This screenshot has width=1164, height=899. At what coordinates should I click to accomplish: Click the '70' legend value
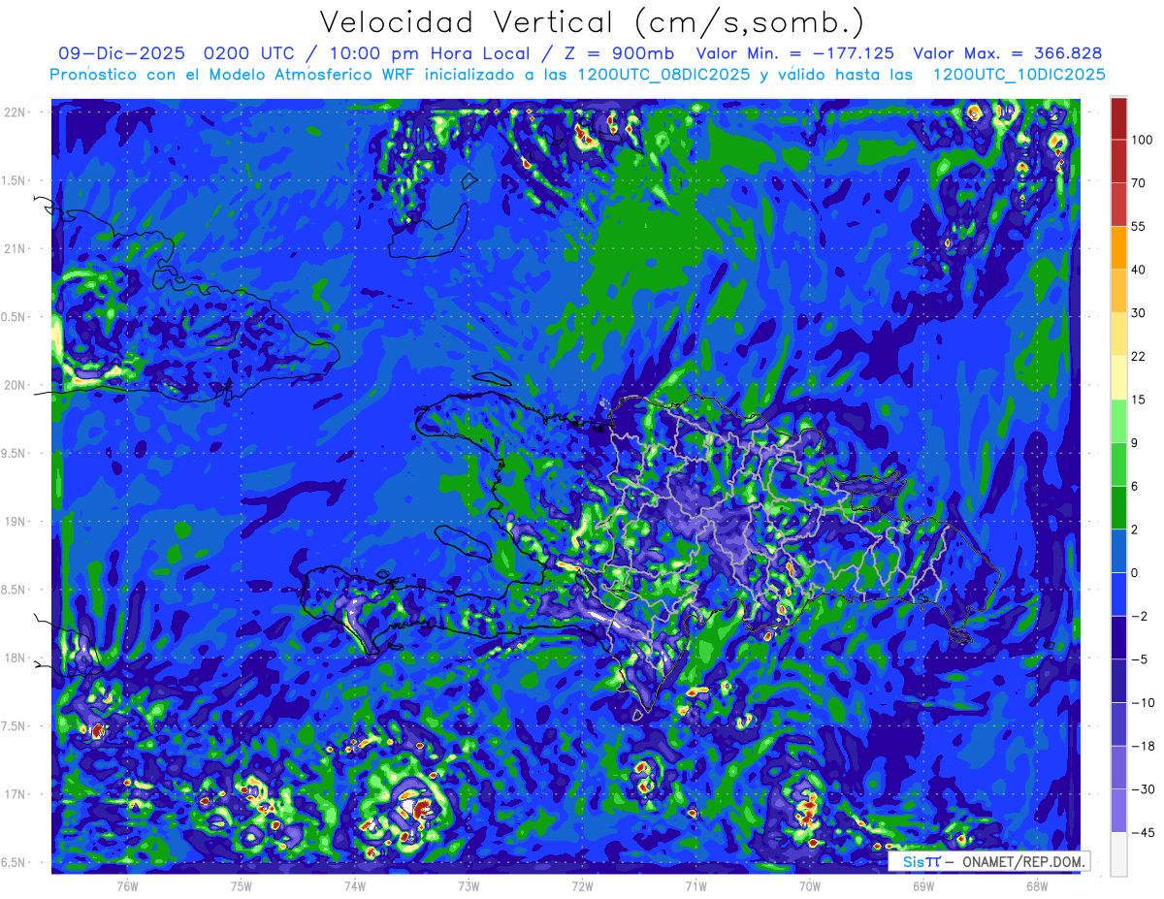[1139, 182]
